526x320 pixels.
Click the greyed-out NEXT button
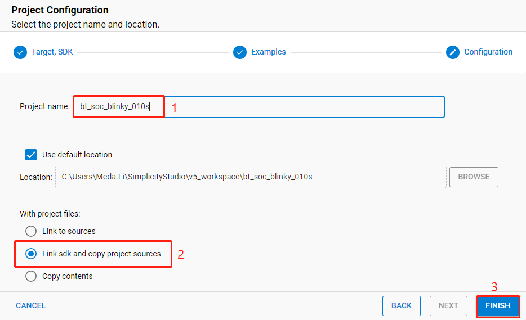coord(448,305)
